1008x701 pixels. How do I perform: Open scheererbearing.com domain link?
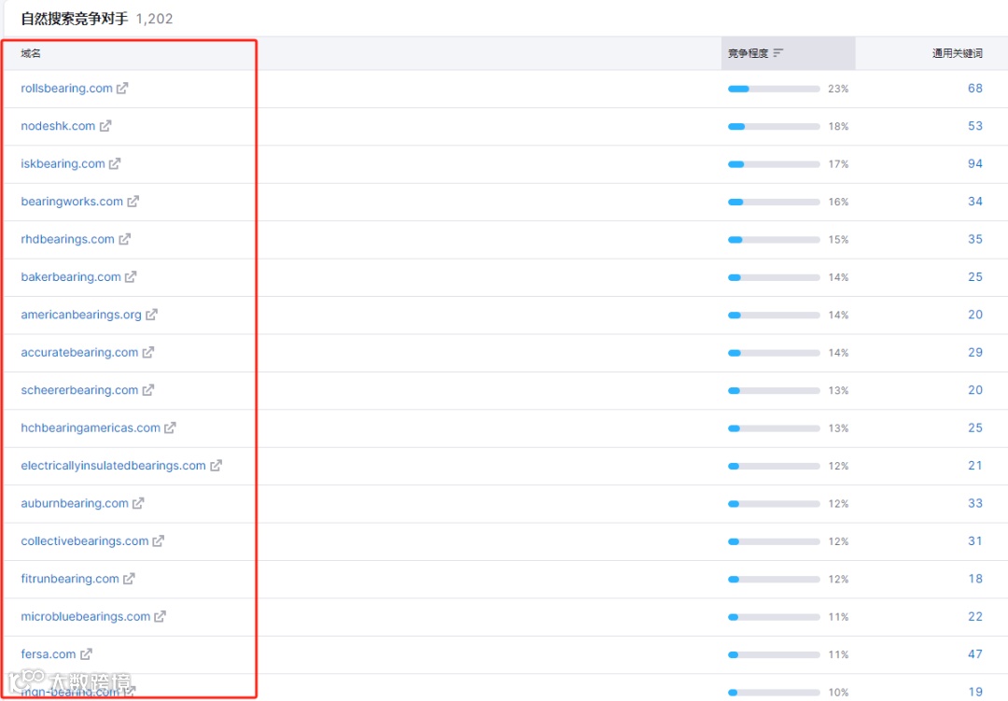[x=79, y=390]
